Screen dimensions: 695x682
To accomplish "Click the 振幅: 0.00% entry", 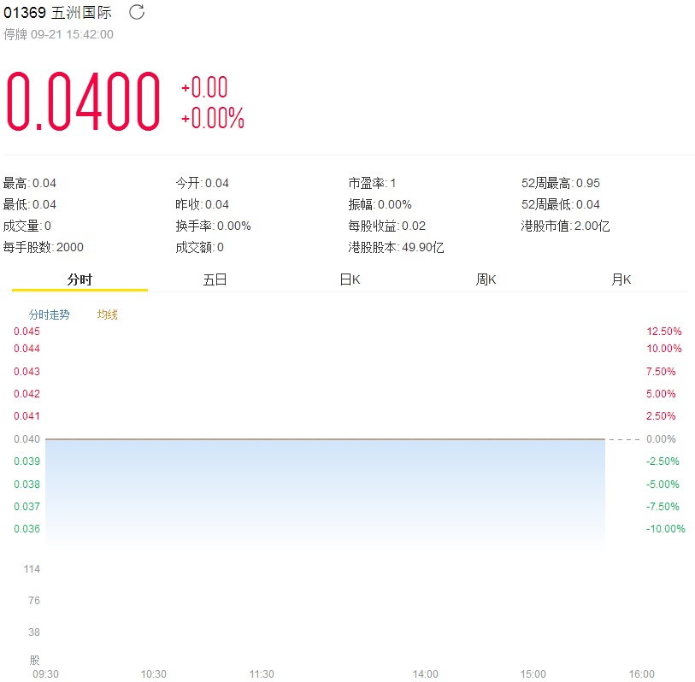I will (x=380, y=204).
